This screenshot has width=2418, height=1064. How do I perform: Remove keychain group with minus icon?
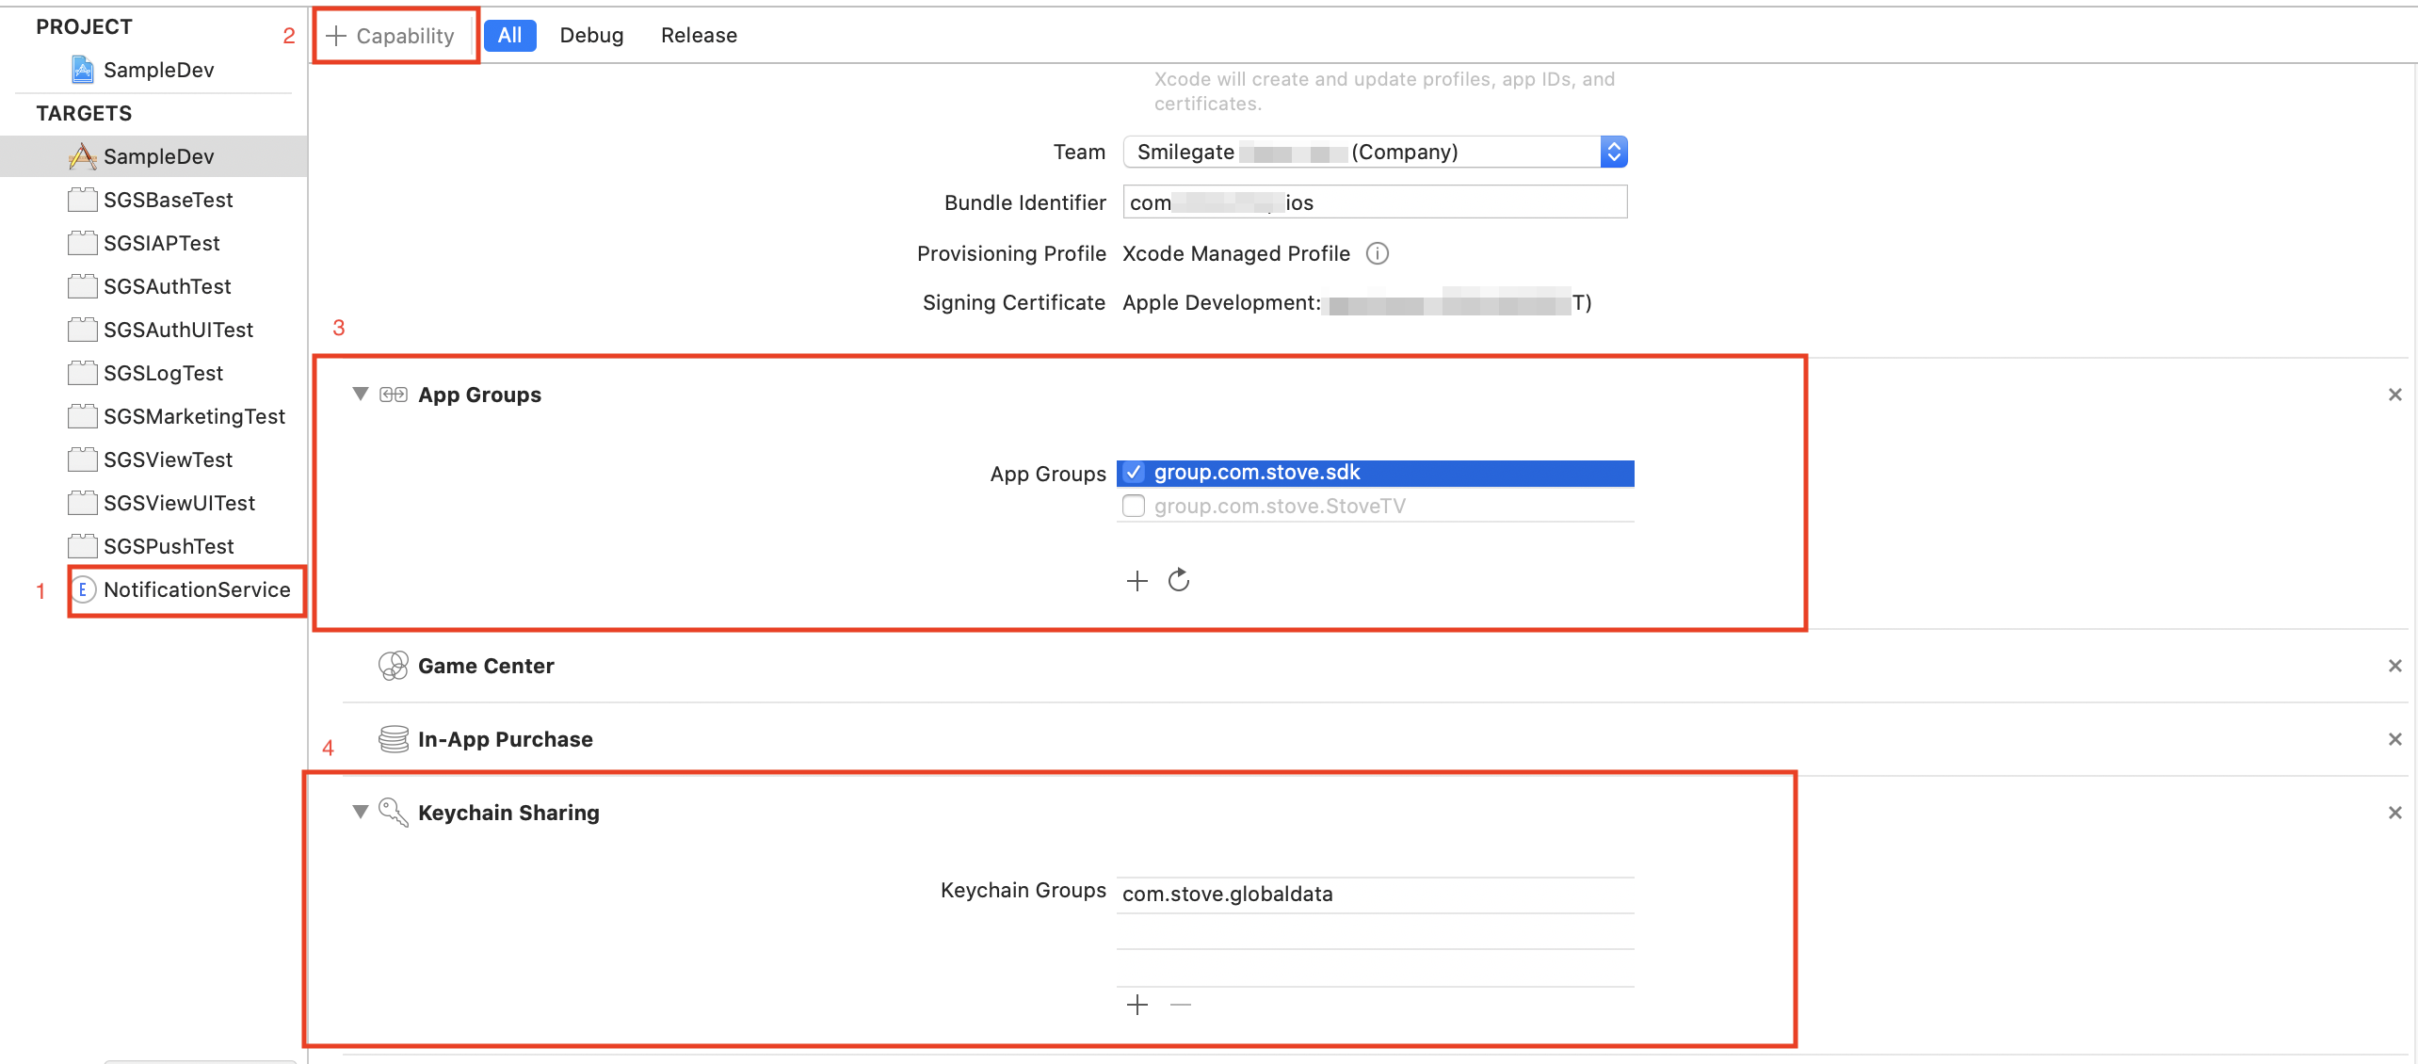coord(1181,1005)
